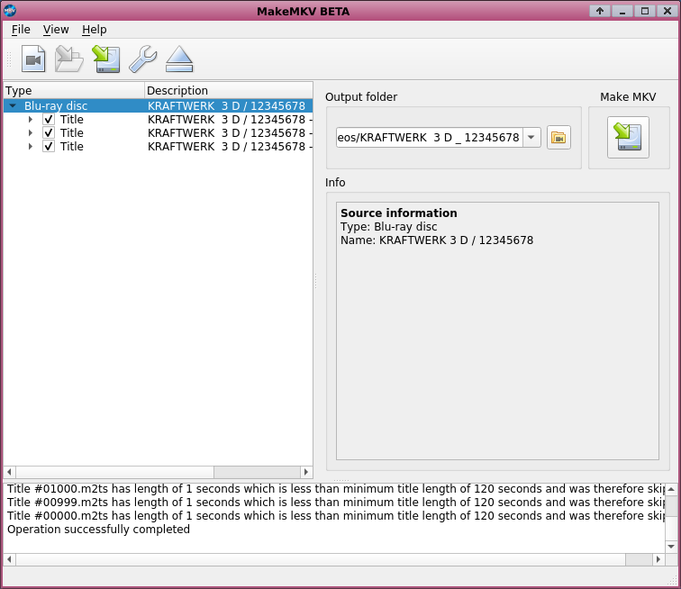
Task: Click the large Make MKV button icon
Action: coord(628,138)
